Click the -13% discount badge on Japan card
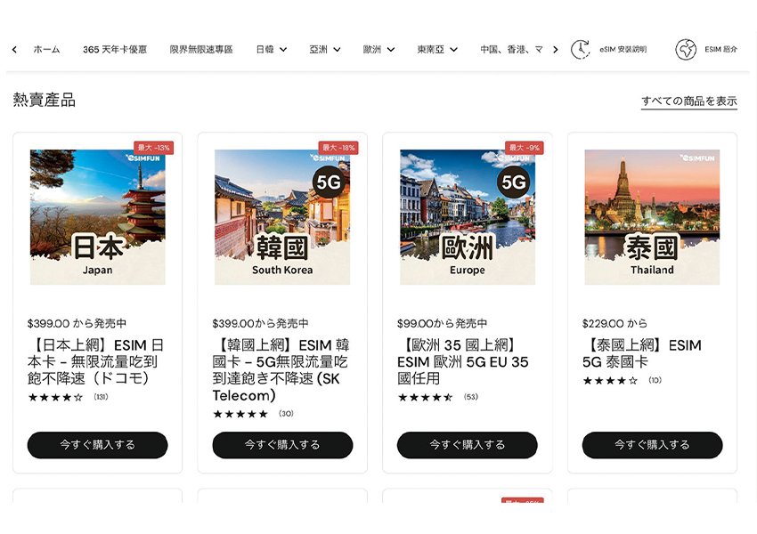757x534 pixels. click(153, 148)
